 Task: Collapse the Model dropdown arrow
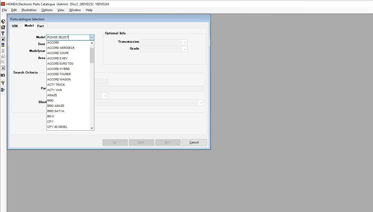coord(92,37)
